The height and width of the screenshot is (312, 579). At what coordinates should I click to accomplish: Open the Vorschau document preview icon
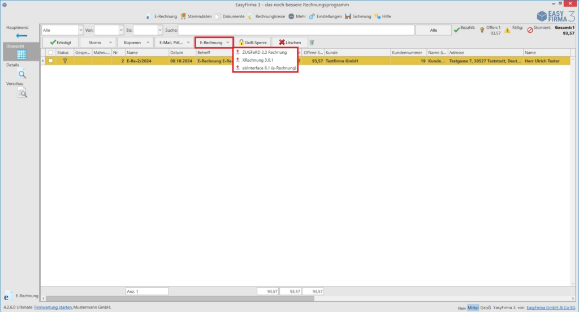coord(22,93)
